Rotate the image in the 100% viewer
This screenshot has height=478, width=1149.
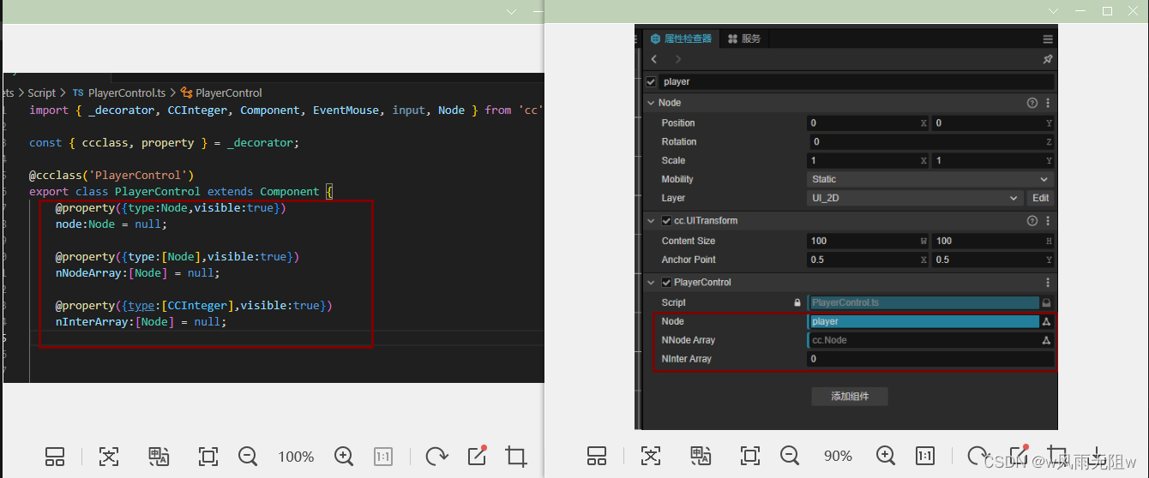coord(436,457)
